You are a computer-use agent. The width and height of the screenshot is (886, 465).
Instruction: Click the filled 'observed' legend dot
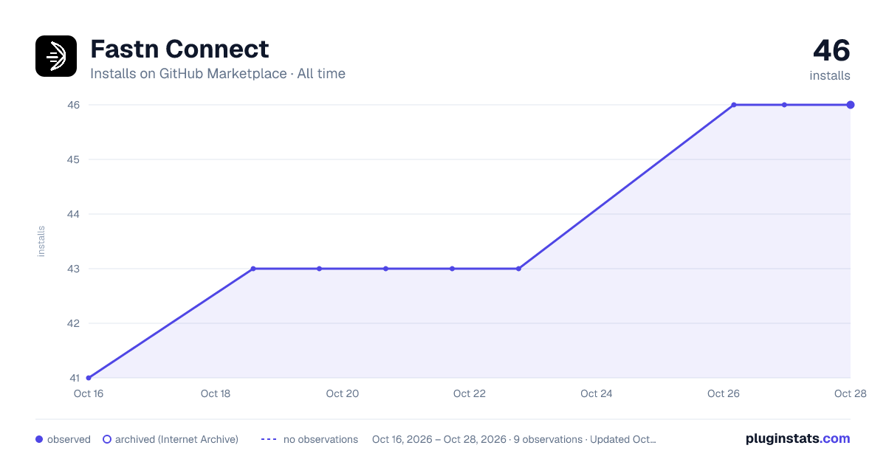(x=39, y=439)
